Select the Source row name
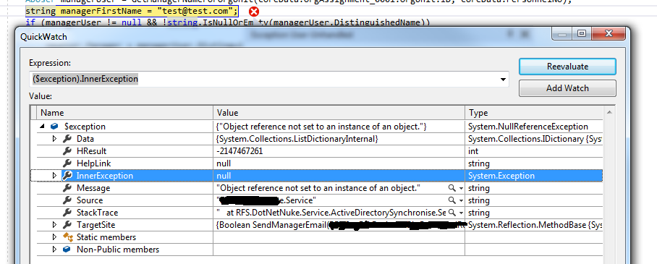The width and height of the screenshot is (657, 264). (x=90, y=200)
